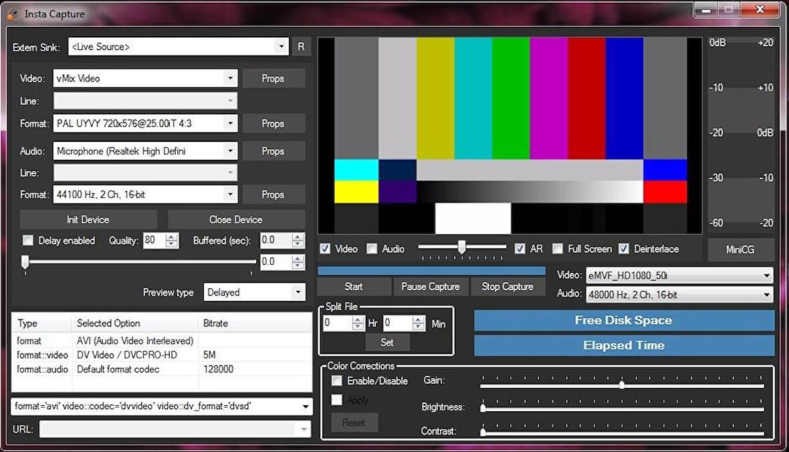This screenshot has height=452, width=789.
Task: Open Props for the video Format
Action: [273, 123]
